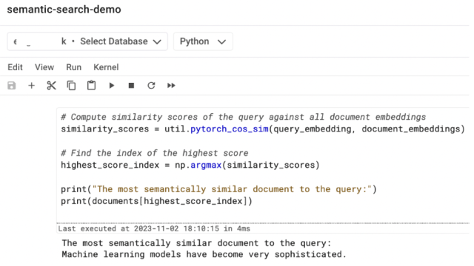Stop kernel execution with the square icon

pos(131,86)
